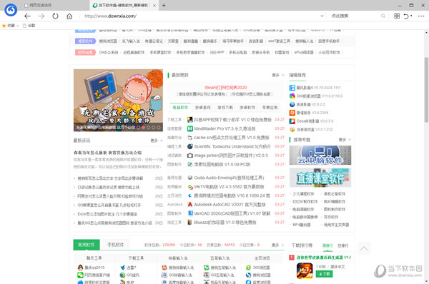Open image picker V2.0.3 link
This screenshot has height=284, width=429.
tap(231, 156)
